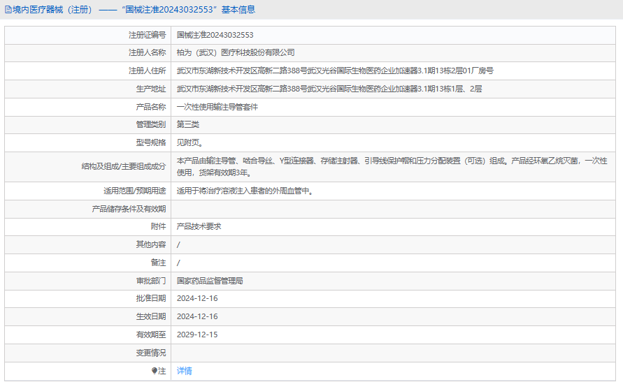Click the 第三类 management category value
The height and width of the screenshot is (382, 623).
tap(188, 124)
